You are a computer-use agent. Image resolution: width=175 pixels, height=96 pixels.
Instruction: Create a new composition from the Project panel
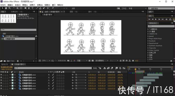(8, 61)
